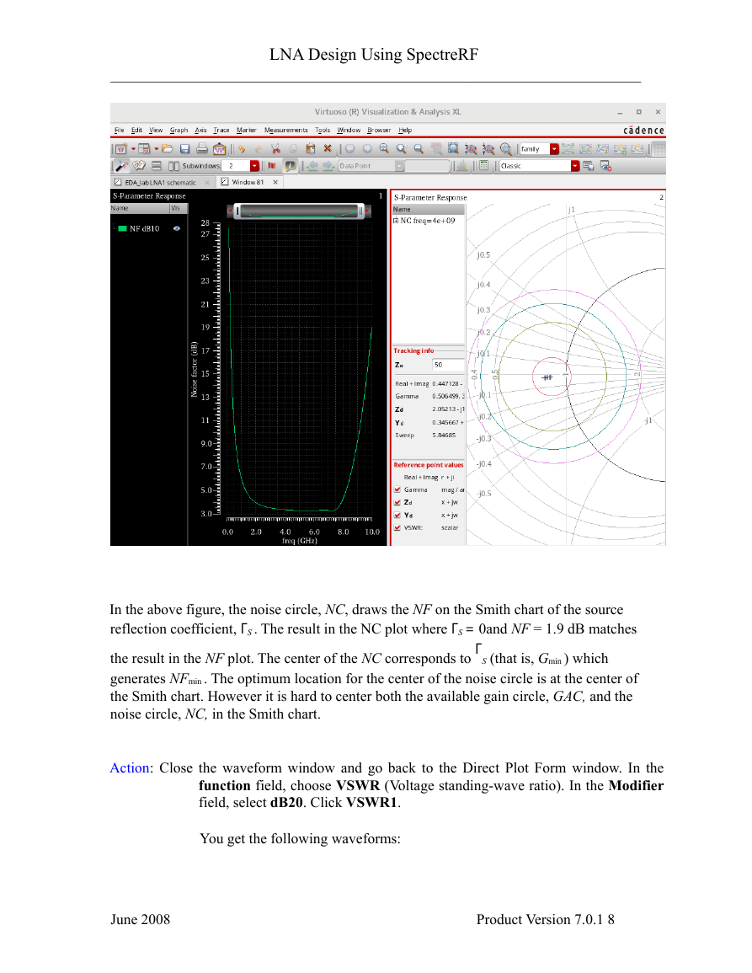
Task: Click the New Window toolbar icon
Action: tap(121, 149)
